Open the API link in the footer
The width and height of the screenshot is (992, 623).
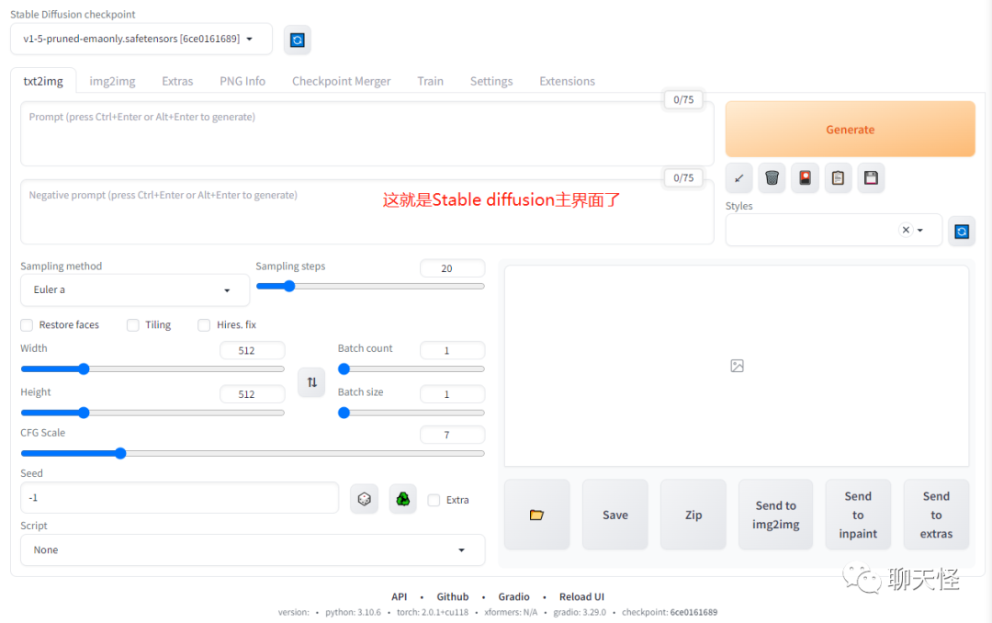[x=400, y=596]
